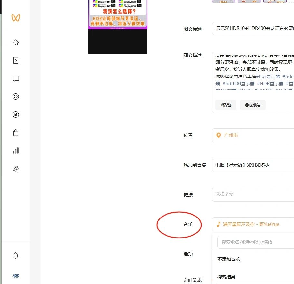The image size is (294, 284).
Task: Open the 添加到合集 collection dropdown
Action: click(x=253, y=165)
